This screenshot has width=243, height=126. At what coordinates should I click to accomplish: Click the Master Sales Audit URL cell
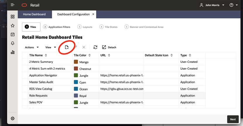[121, 82]
